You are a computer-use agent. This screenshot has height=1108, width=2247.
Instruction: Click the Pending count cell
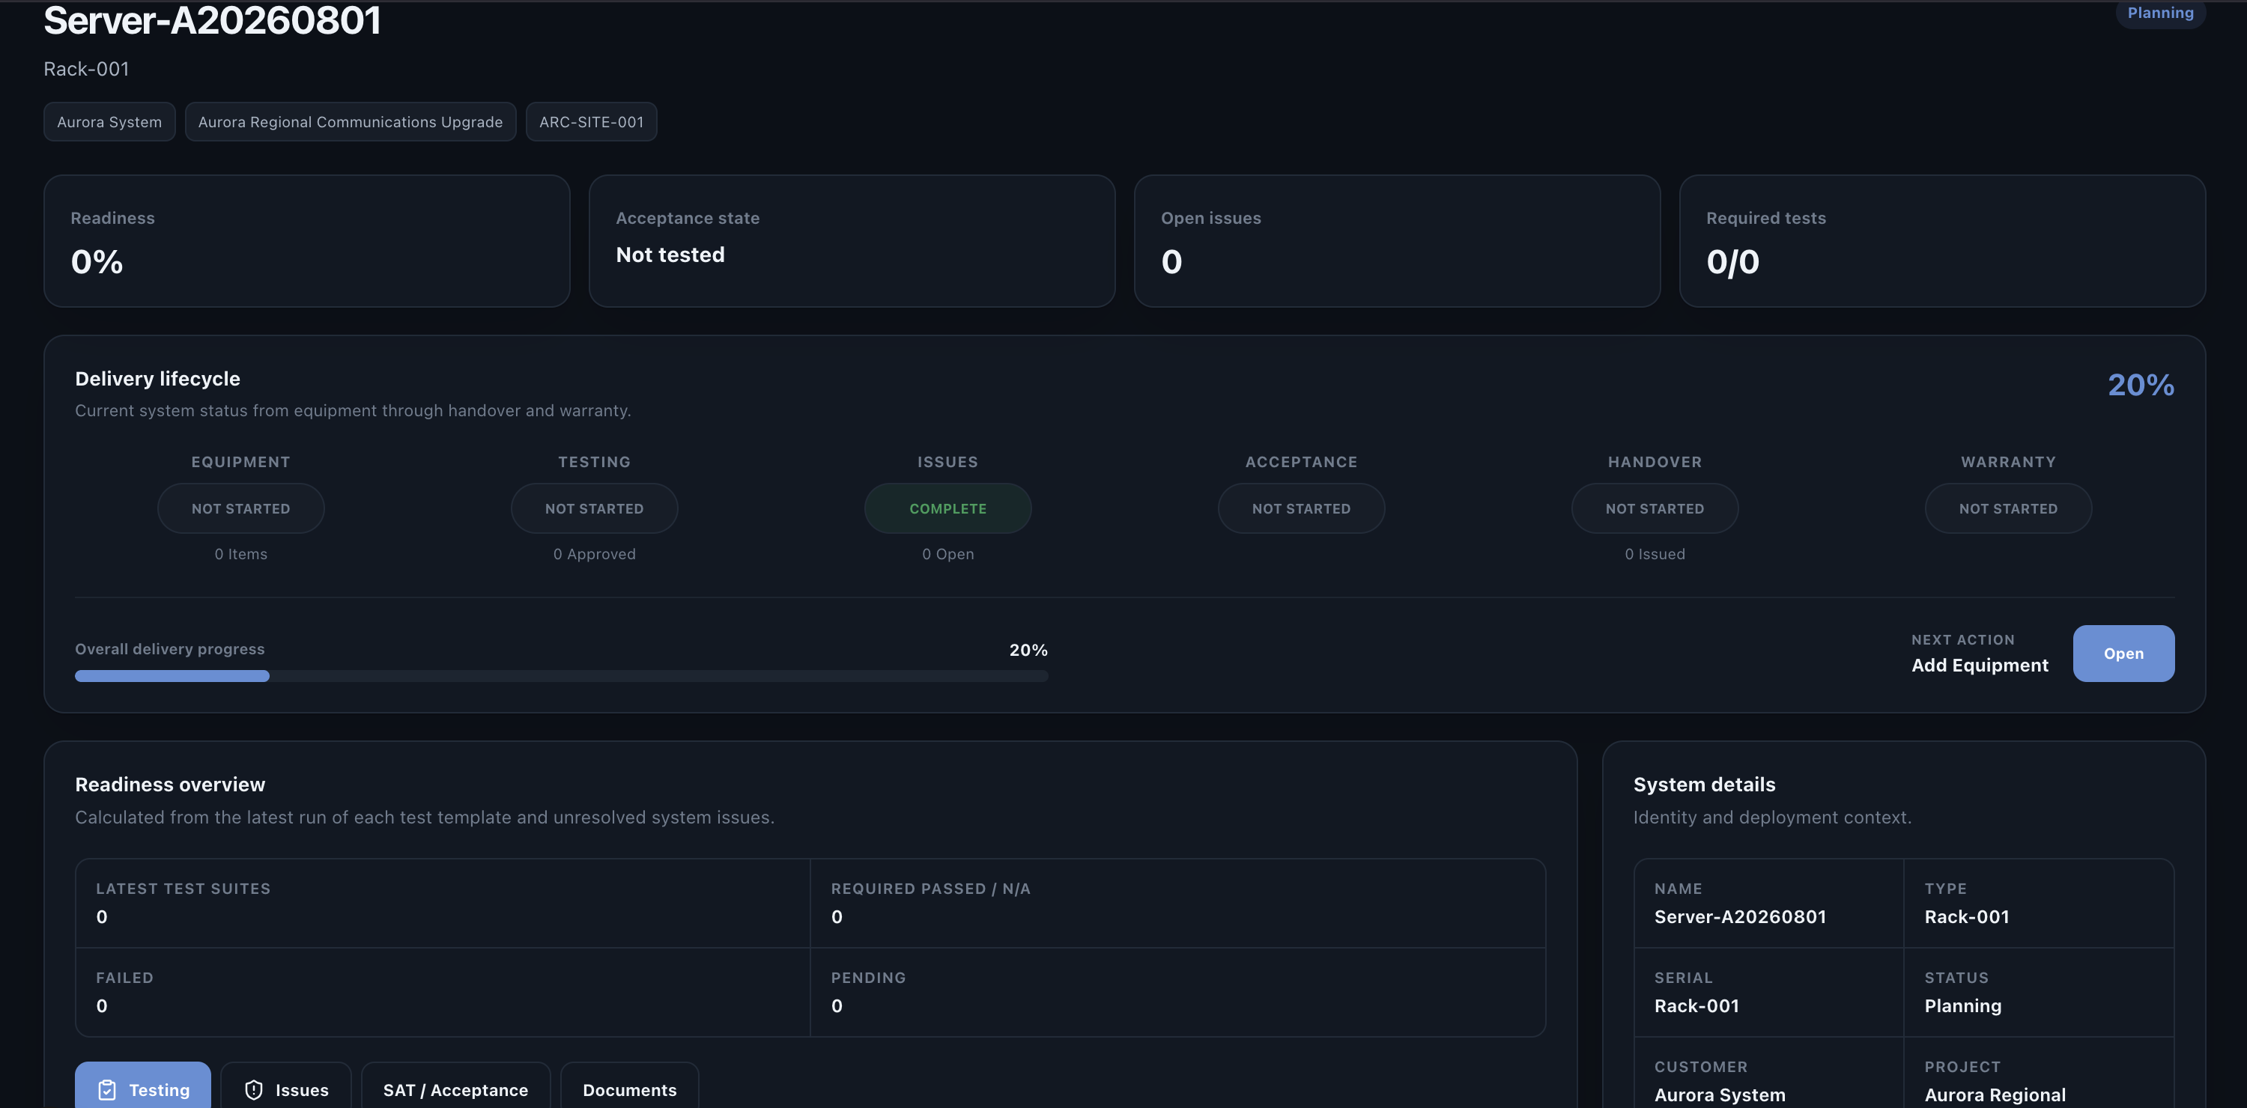pos(1177,992)
